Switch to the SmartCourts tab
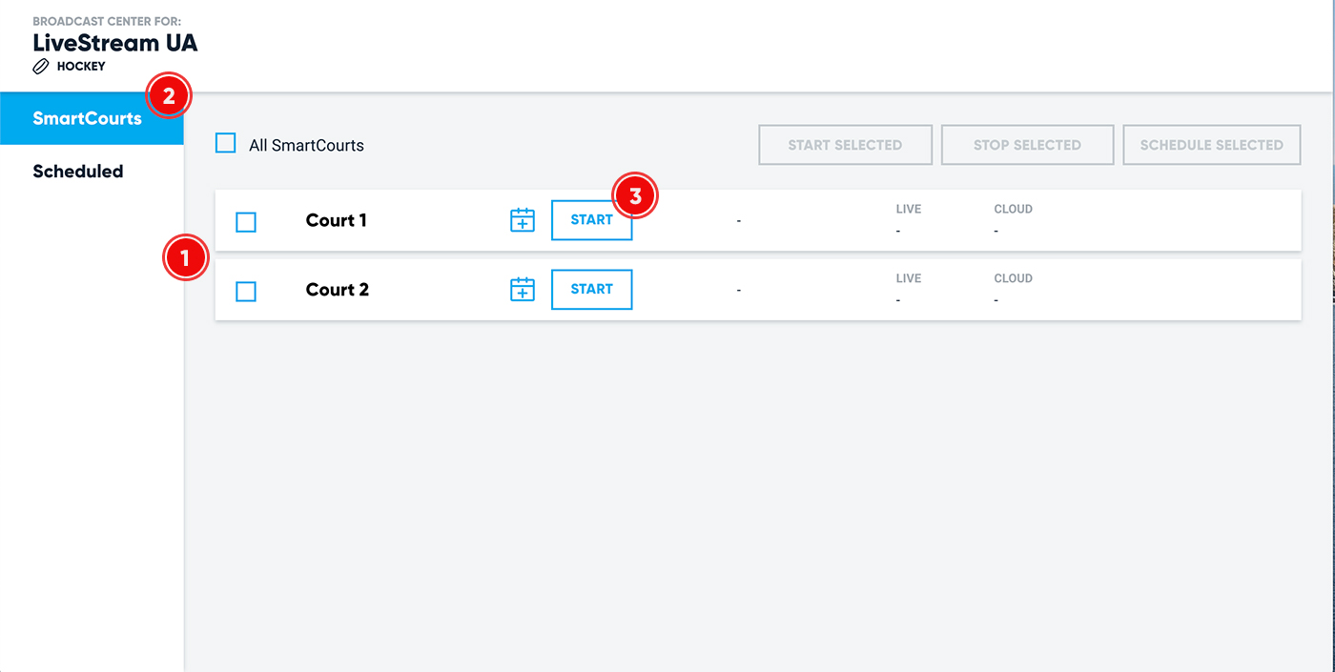This screenshot has height=672, width=1335. coord(87,119)
